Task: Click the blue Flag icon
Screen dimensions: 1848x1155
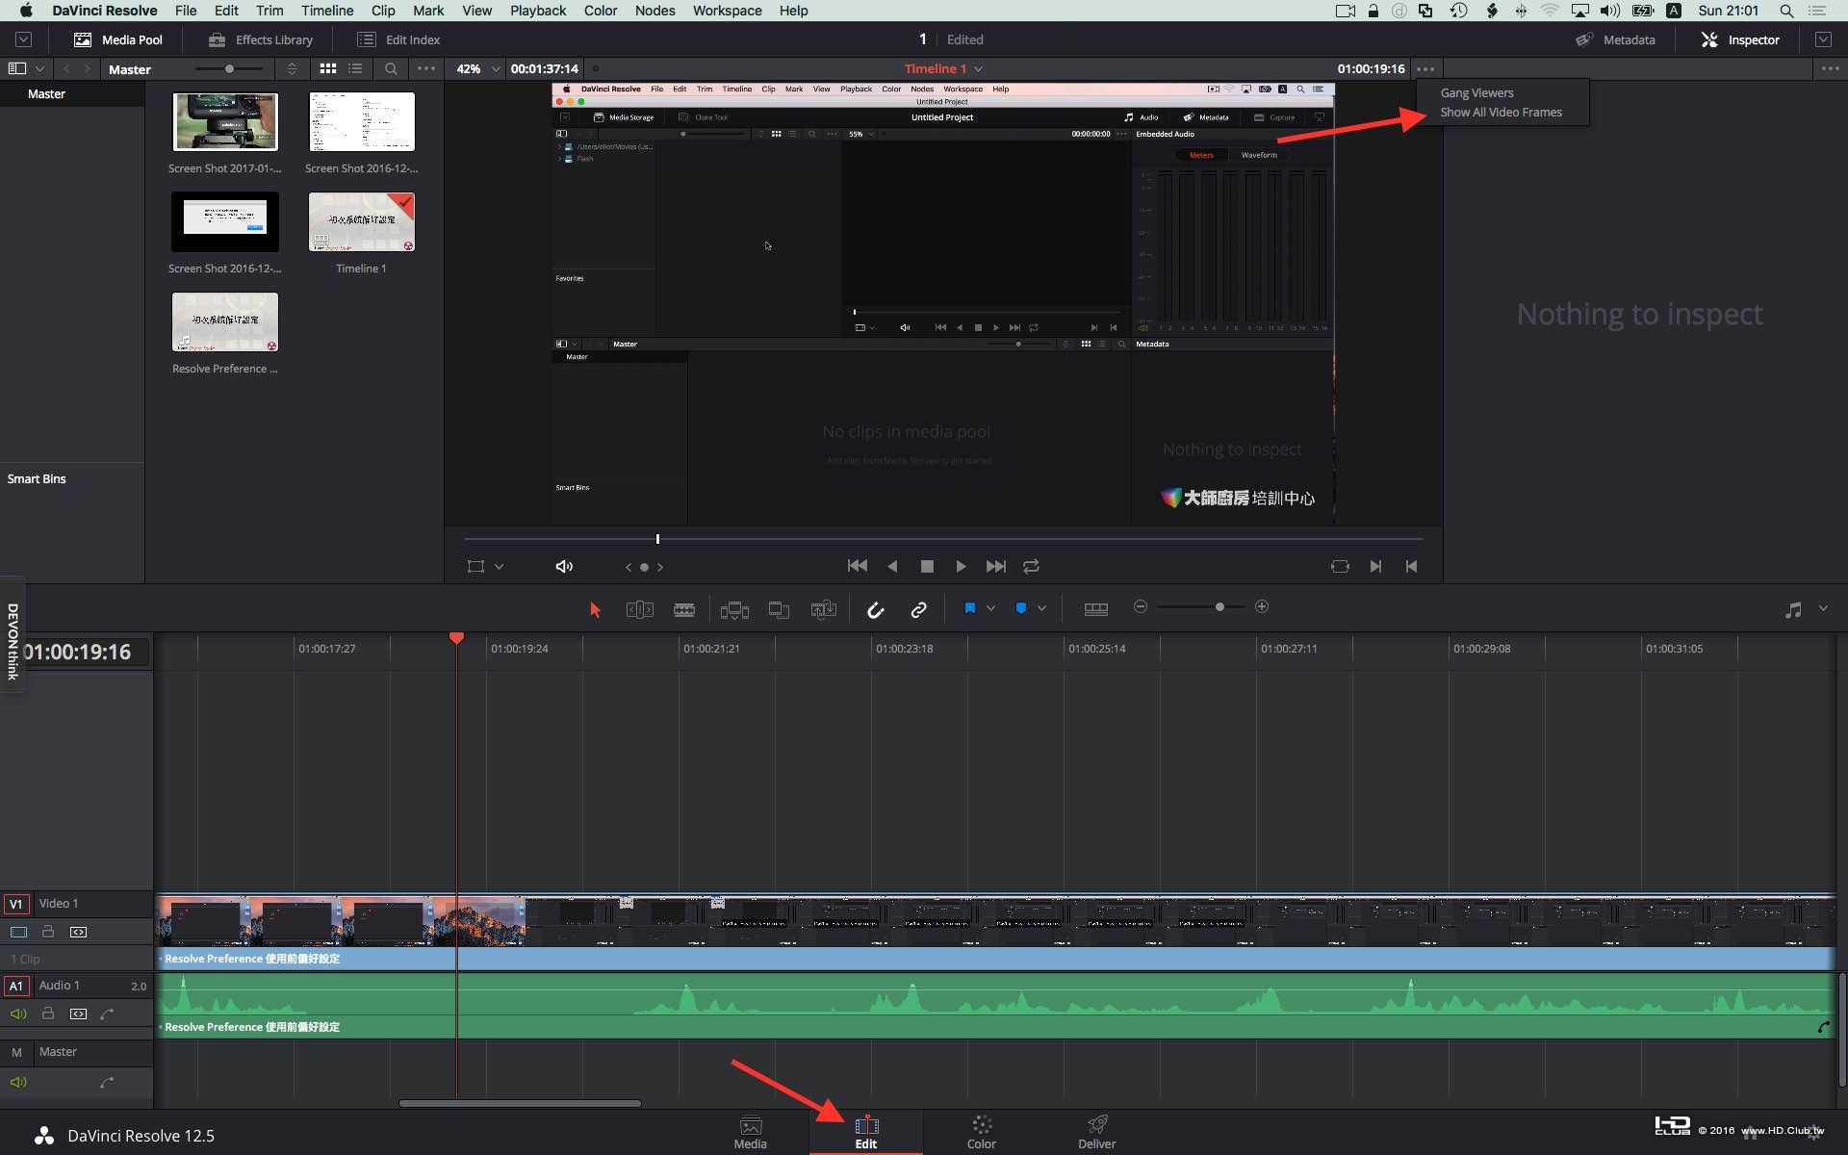Action: [970, 608]
